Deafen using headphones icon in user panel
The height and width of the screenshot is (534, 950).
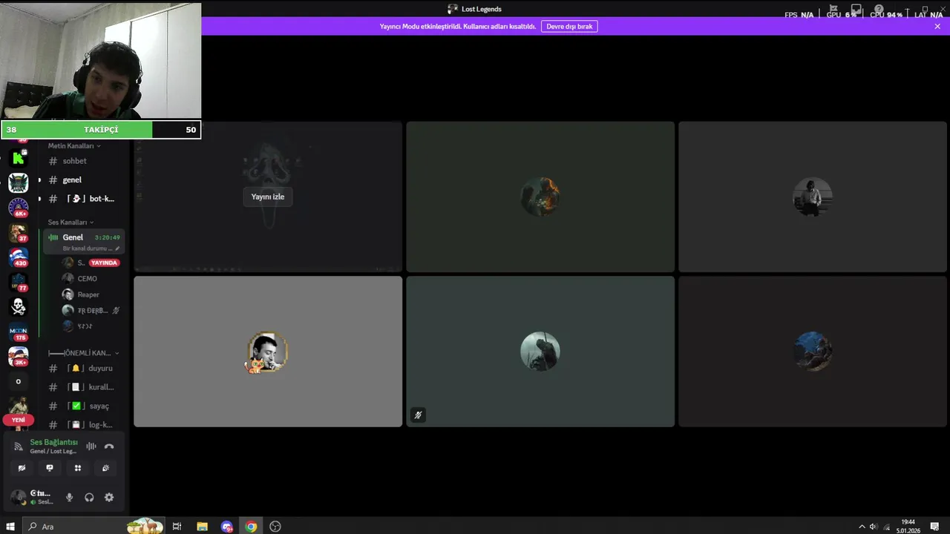click(x=89, y=498)
